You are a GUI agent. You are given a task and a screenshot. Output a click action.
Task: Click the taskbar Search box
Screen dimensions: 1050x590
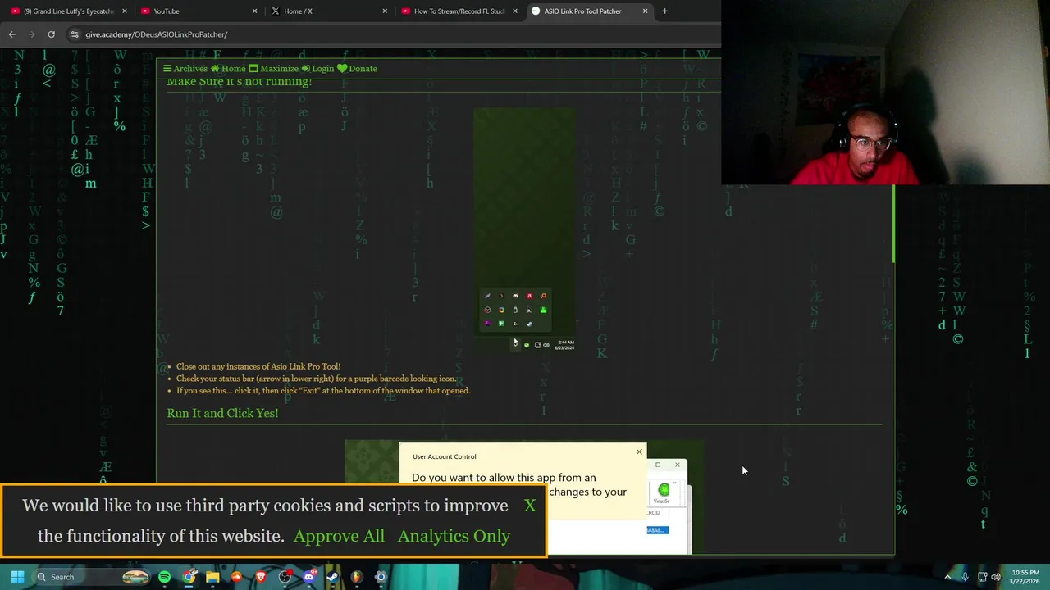coord(92,577)
